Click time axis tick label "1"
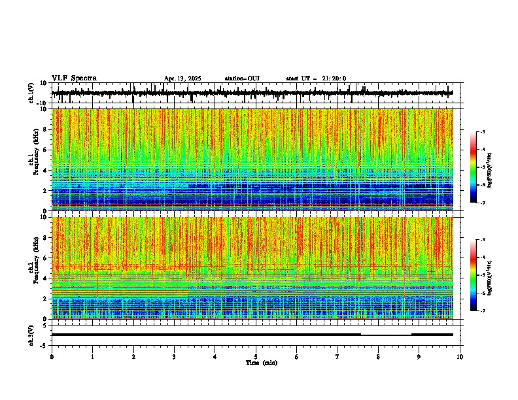 pos(92,357)
